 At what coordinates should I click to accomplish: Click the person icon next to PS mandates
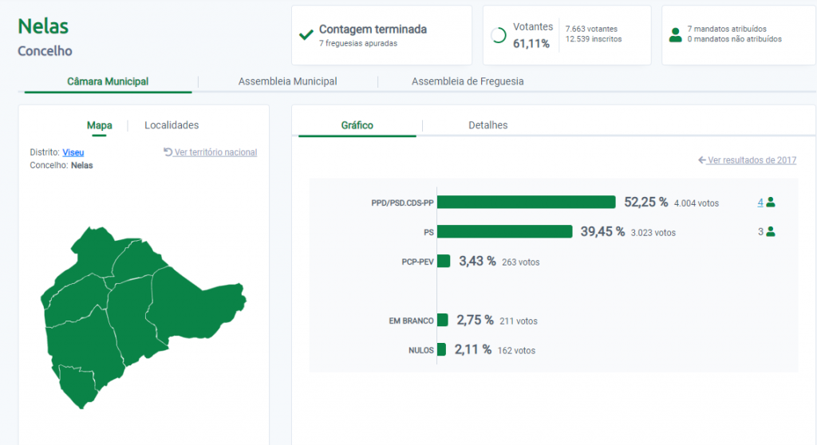pyautogui.click(x=771, y=232)
